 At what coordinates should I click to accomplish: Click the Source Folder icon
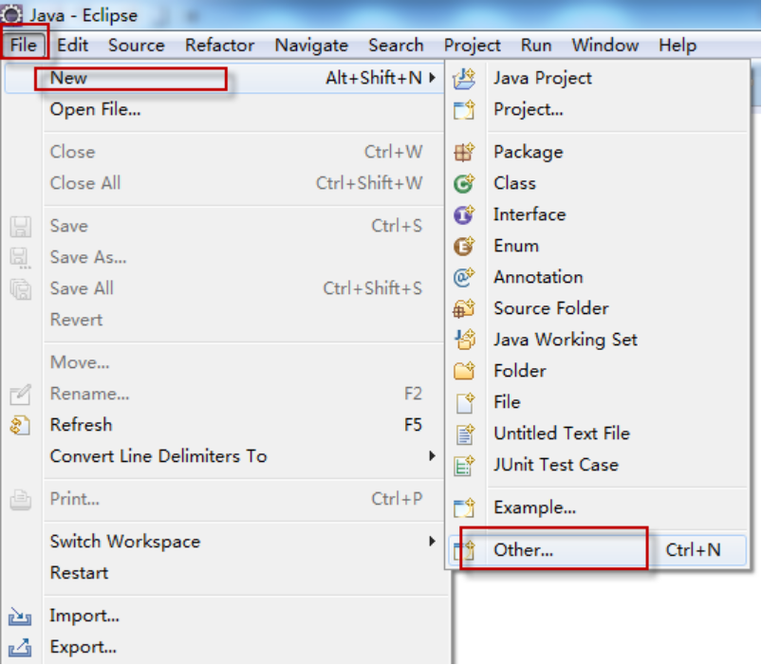[x=464, y=308]
